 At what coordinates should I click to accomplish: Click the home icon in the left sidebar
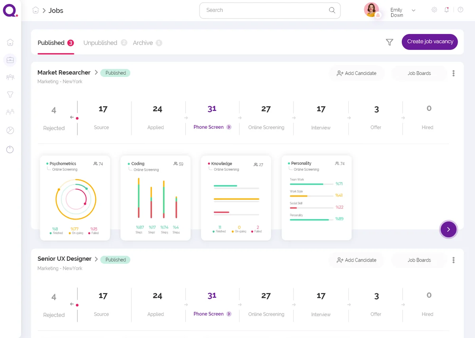click(x=10, y=42)
